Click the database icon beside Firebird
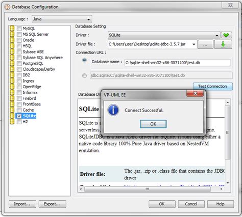The image size is (242, 217). [12, 98]
